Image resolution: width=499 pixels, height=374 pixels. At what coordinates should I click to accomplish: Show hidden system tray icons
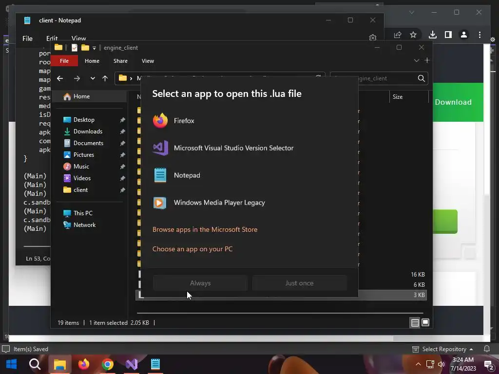pos(418,364)
